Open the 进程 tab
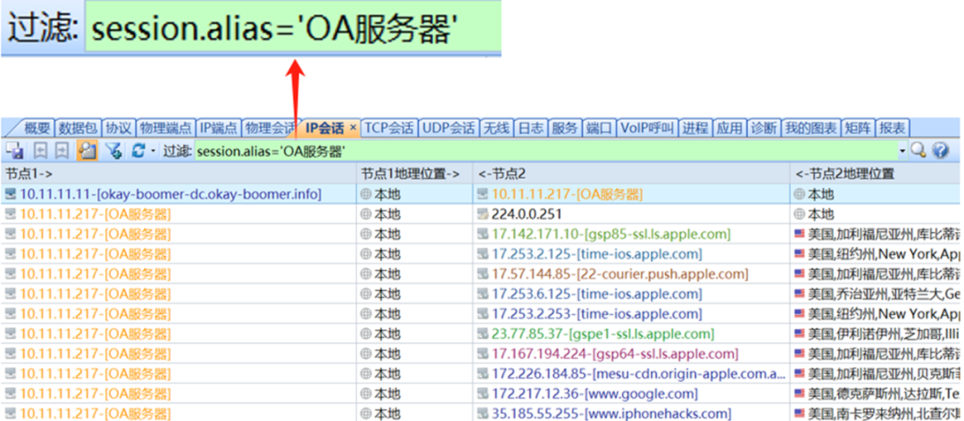The image size is (964, 421). [696, 128]
